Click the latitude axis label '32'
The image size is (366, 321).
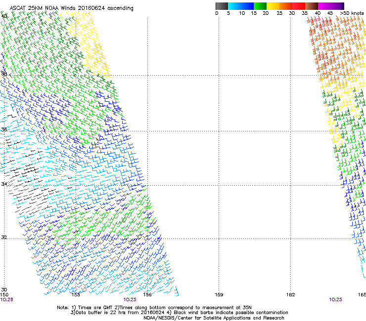[x=4, y=238]
